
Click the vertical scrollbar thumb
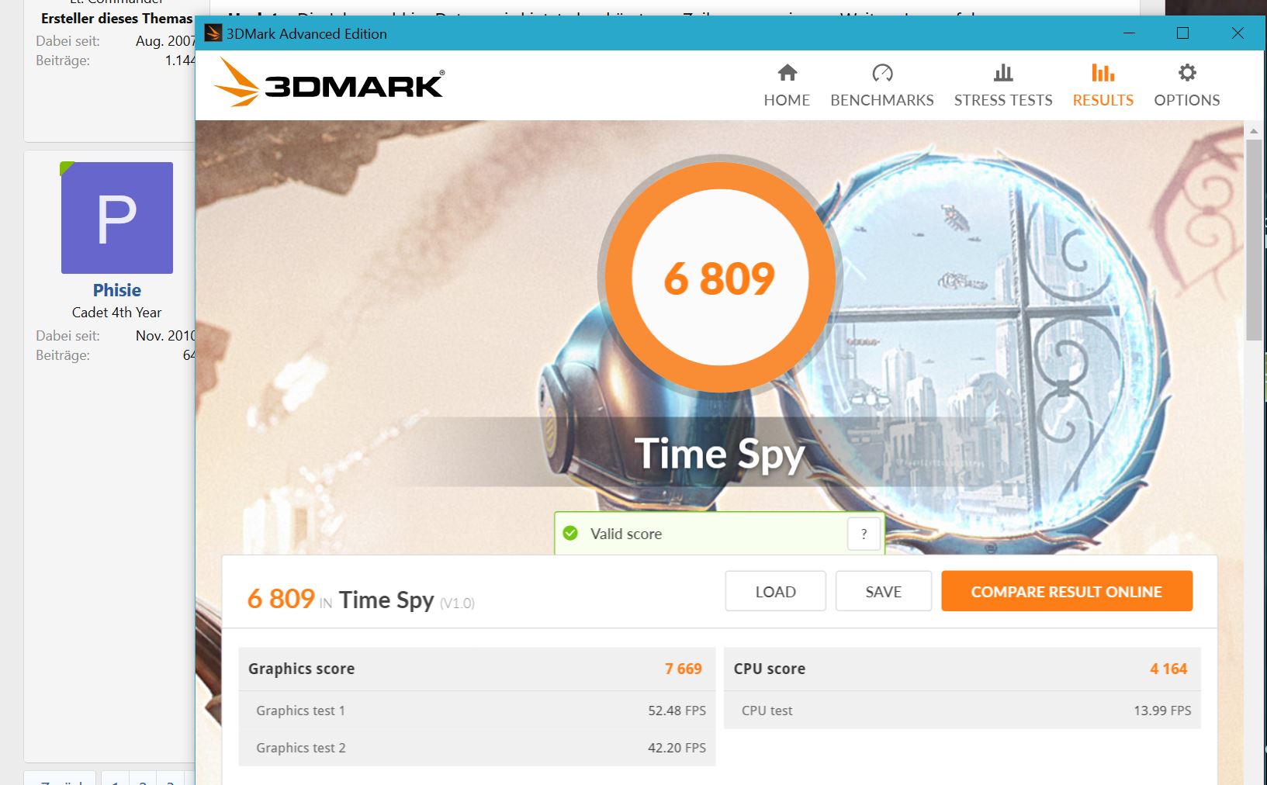click(x=1253, y=239)
